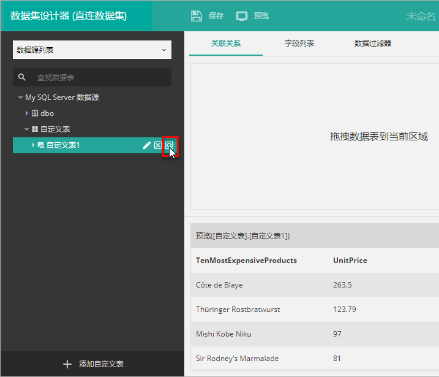Click the 查找数据表 search field
Viewport: 439px width, 377px height.
[x=98, y=77]
